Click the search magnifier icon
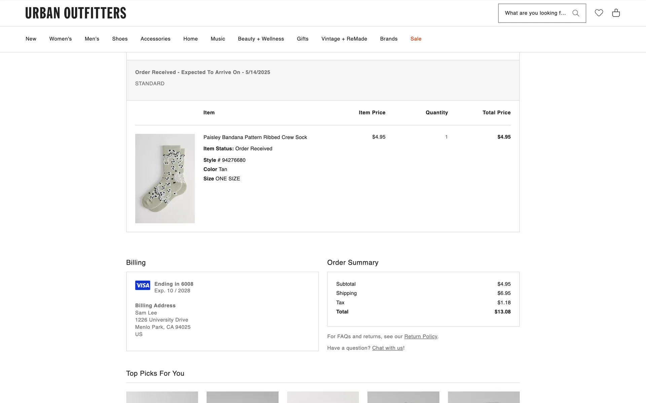The width and height of the screenshot is (646, 403). (576, 13)
